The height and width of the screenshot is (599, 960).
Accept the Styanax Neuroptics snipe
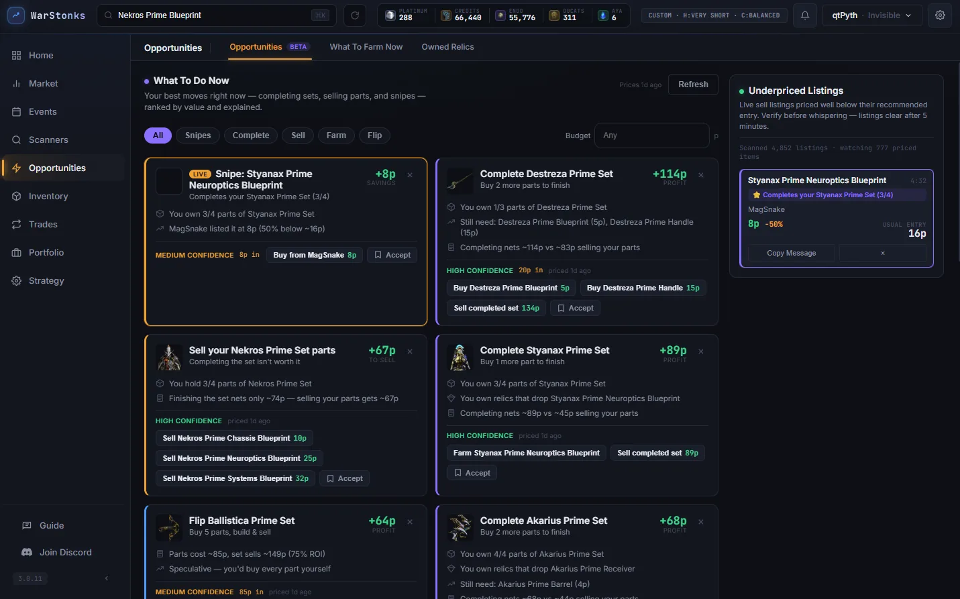click(x=392, y=255)
